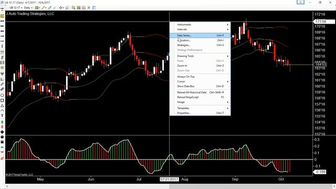Open the Daily interval dropdown
The image size is (336, 189).
(x=28, y=8)
